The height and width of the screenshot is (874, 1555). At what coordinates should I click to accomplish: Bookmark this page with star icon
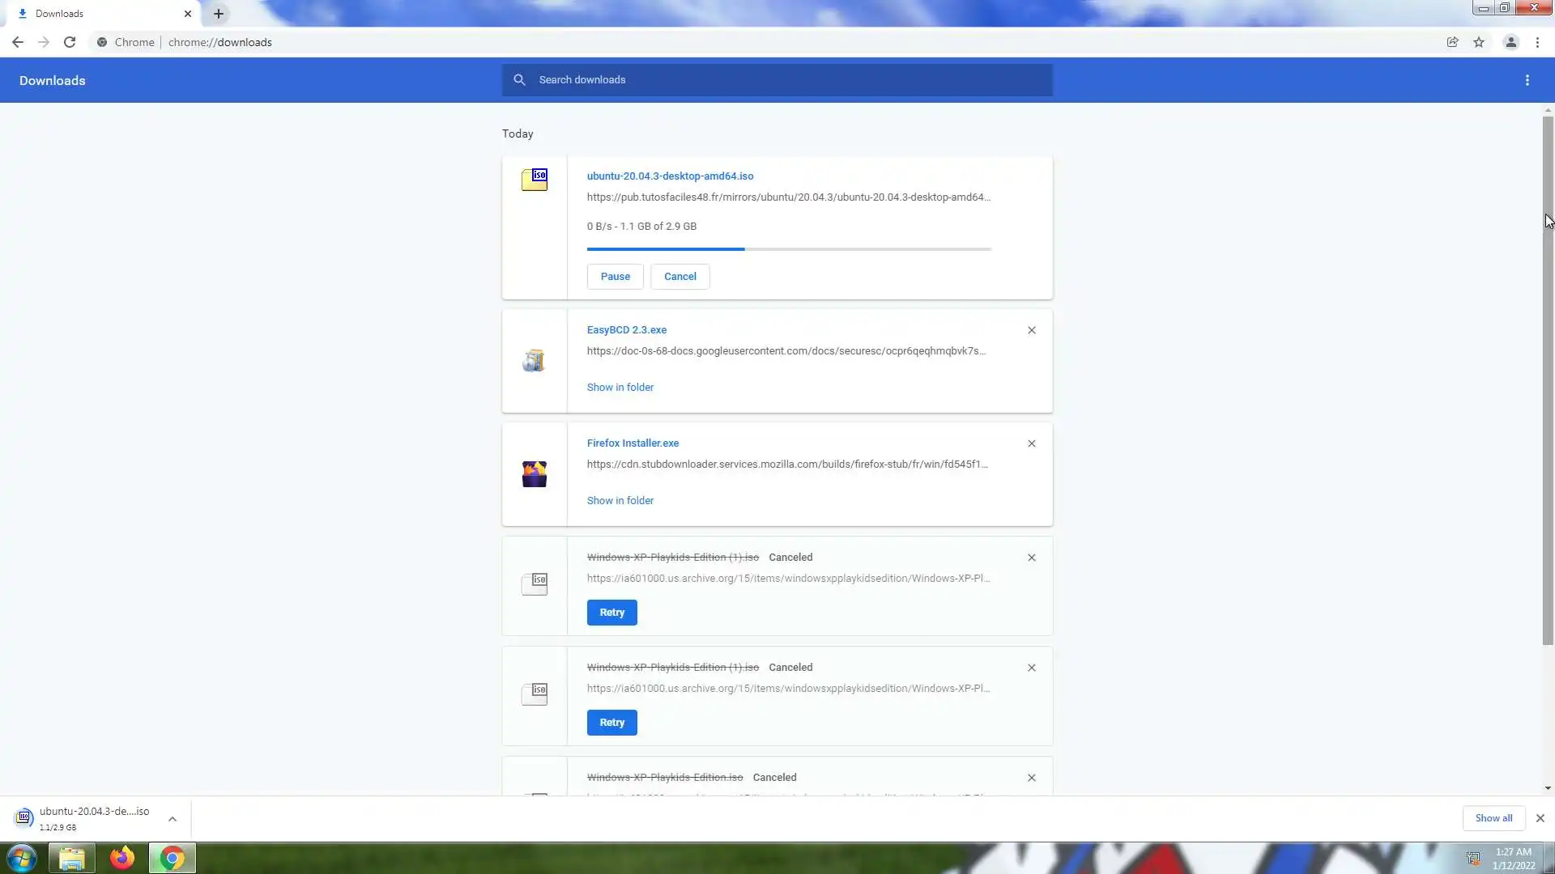(x=1479, y=42)
